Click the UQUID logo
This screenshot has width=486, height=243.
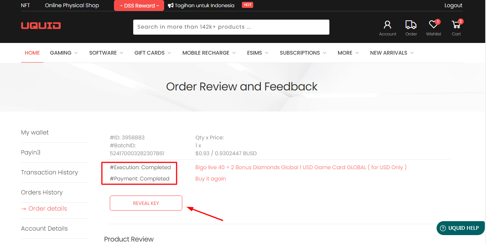[x=41, y=26]
